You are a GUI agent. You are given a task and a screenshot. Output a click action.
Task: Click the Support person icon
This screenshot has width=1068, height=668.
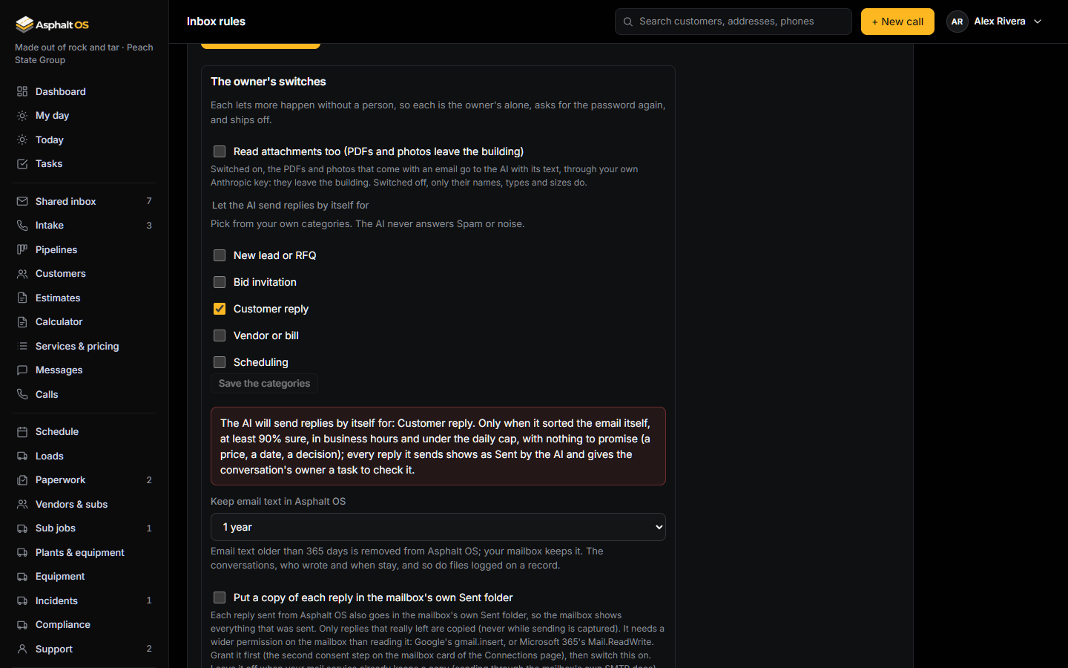(x=22, y=649)
